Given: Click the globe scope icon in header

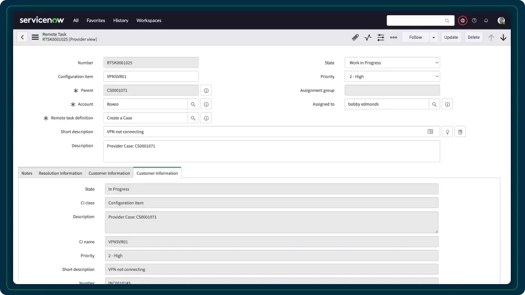Looking at the screenshot, I should [463, 20].
